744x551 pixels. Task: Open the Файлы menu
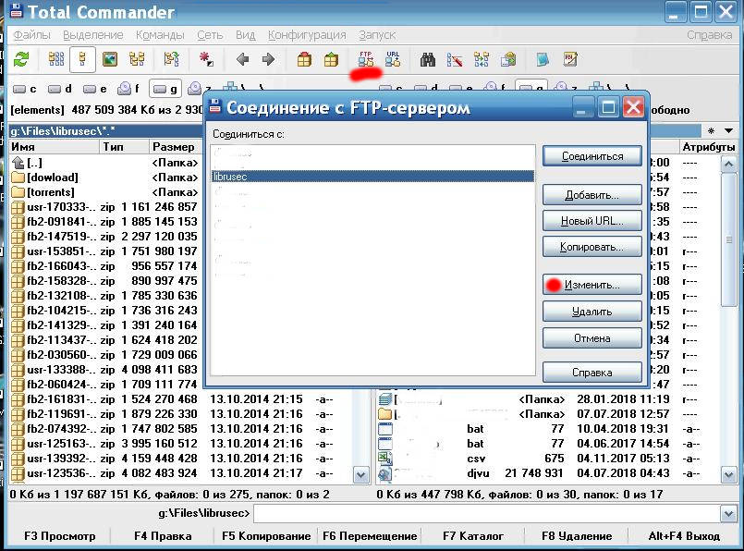[x=32, y=35]
